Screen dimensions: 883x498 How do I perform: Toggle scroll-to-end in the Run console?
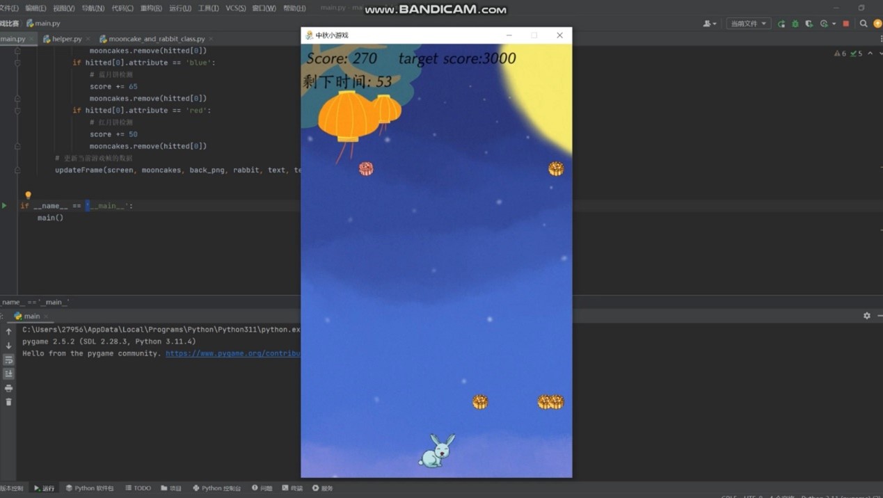tap(8, 373)
